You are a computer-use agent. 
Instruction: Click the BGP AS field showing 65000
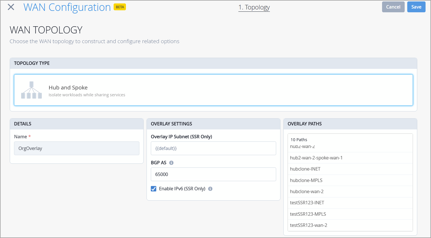click(213, 174)
